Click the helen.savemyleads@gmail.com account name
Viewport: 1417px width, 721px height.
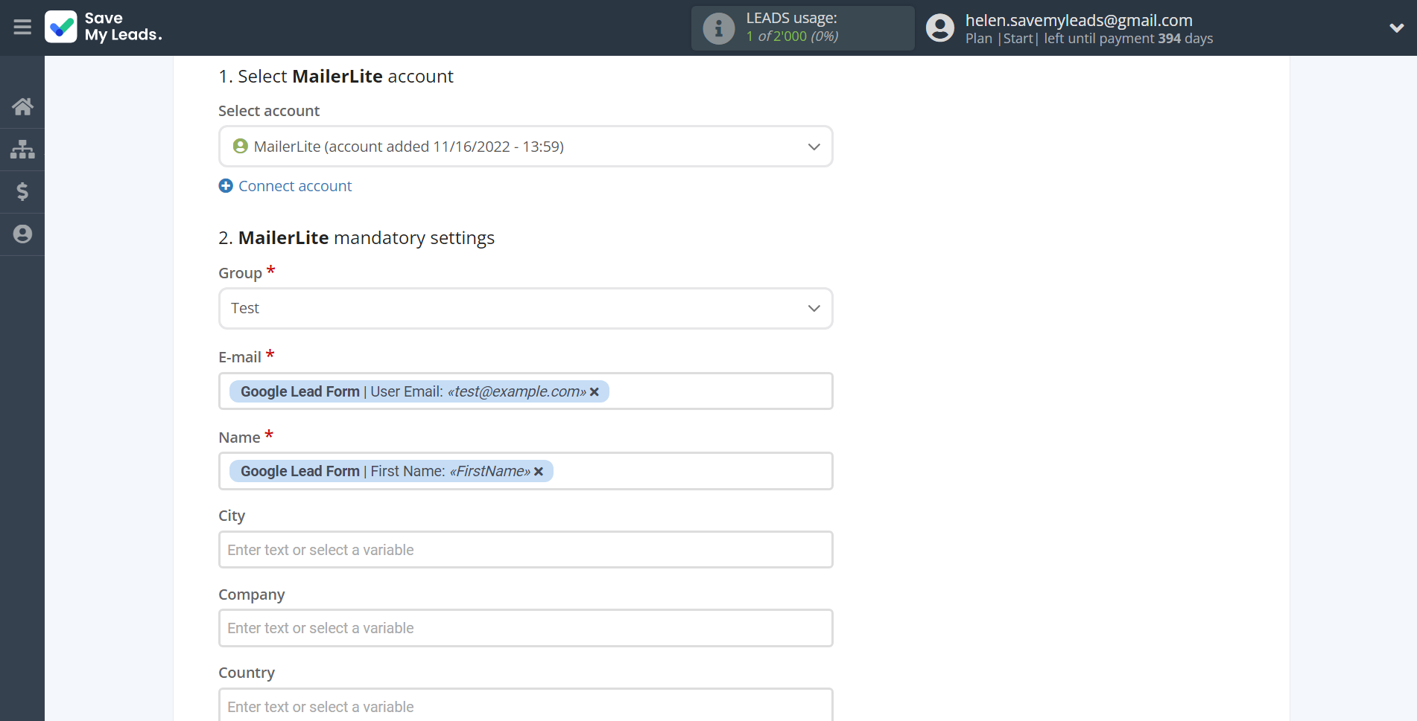[x=1078, y=20]
